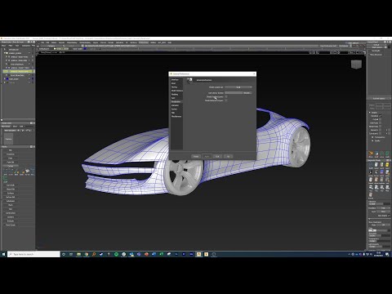
Task: Open the Utilities menu
Action: click(x=153, y=42)
